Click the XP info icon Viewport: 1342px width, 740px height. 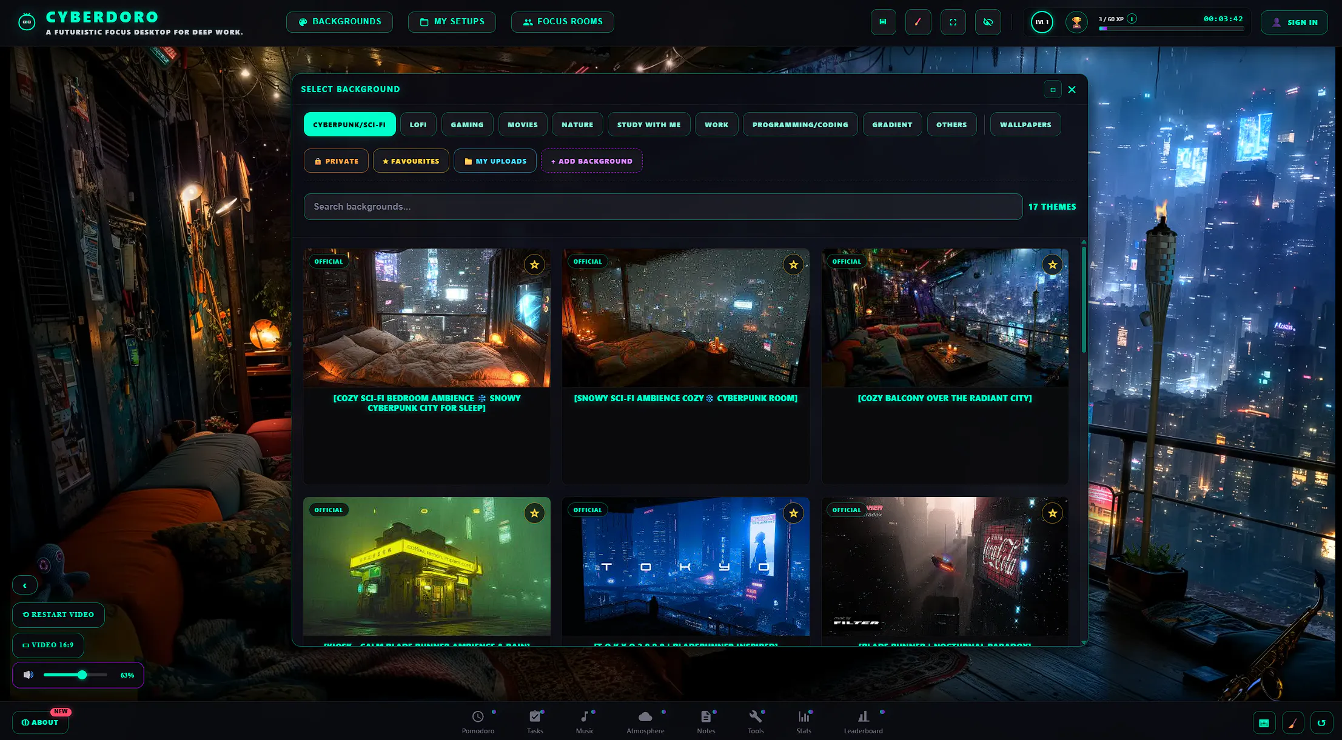tap(1132, 19)
